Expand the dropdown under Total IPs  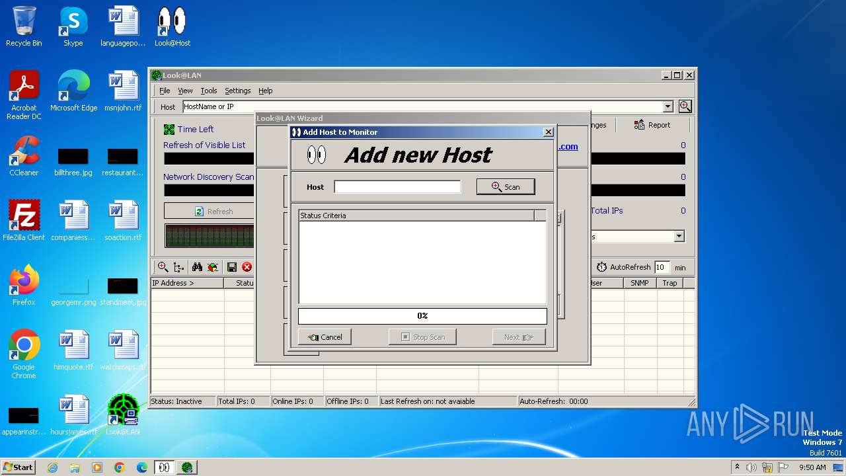pyautogui.click(x=679, y=237)
